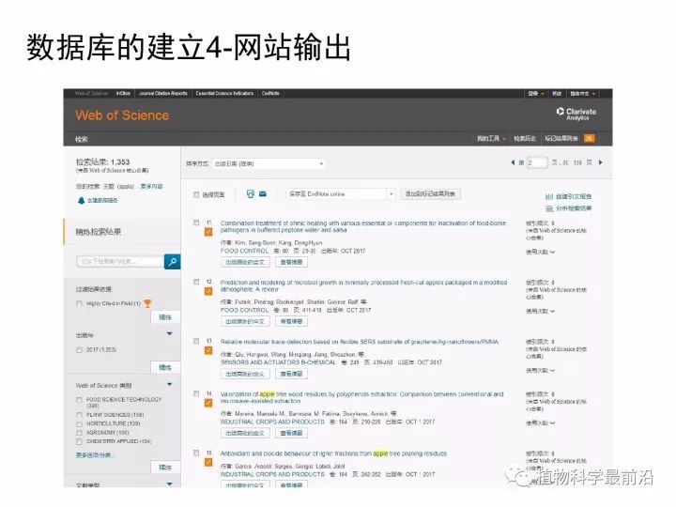Click the print icon above results

pyautogui.click(x=251, y=194)
